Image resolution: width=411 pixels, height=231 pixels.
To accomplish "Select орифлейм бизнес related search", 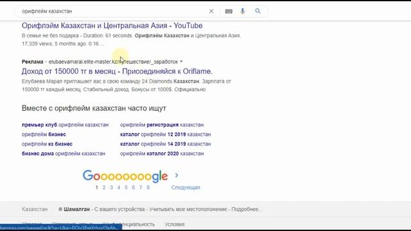I will pos(44,134).
